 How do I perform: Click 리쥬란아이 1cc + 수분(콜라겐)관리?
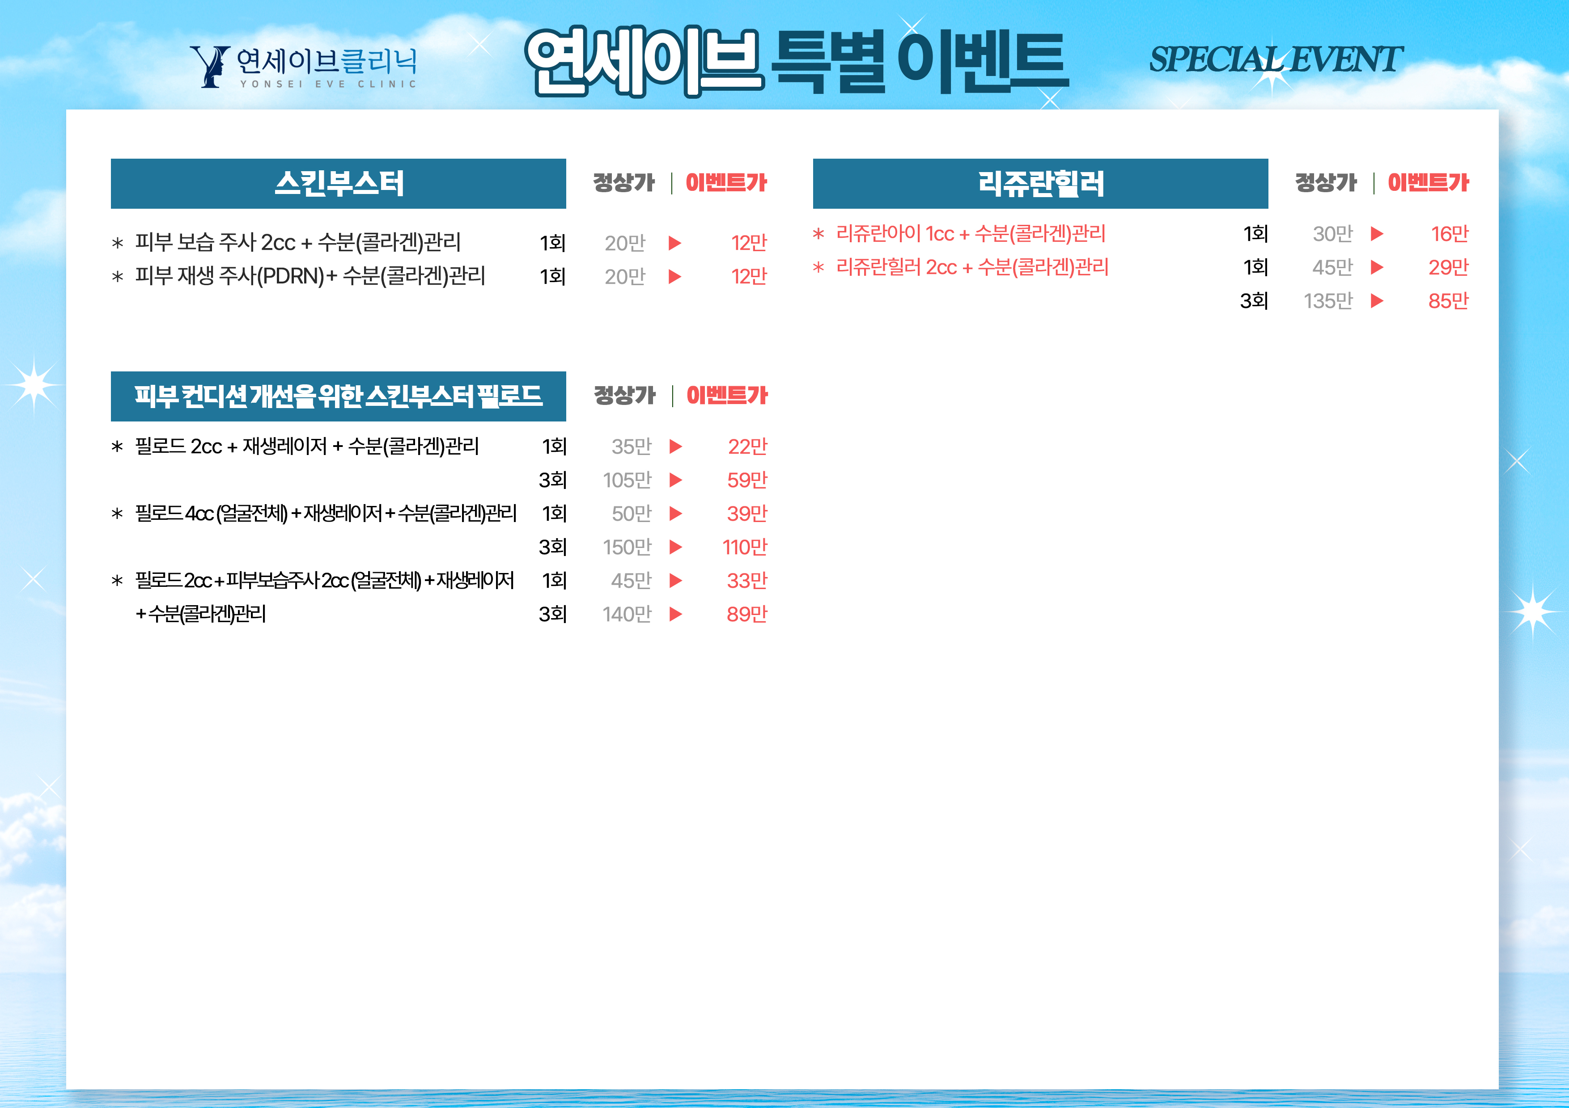pos(971,233)
